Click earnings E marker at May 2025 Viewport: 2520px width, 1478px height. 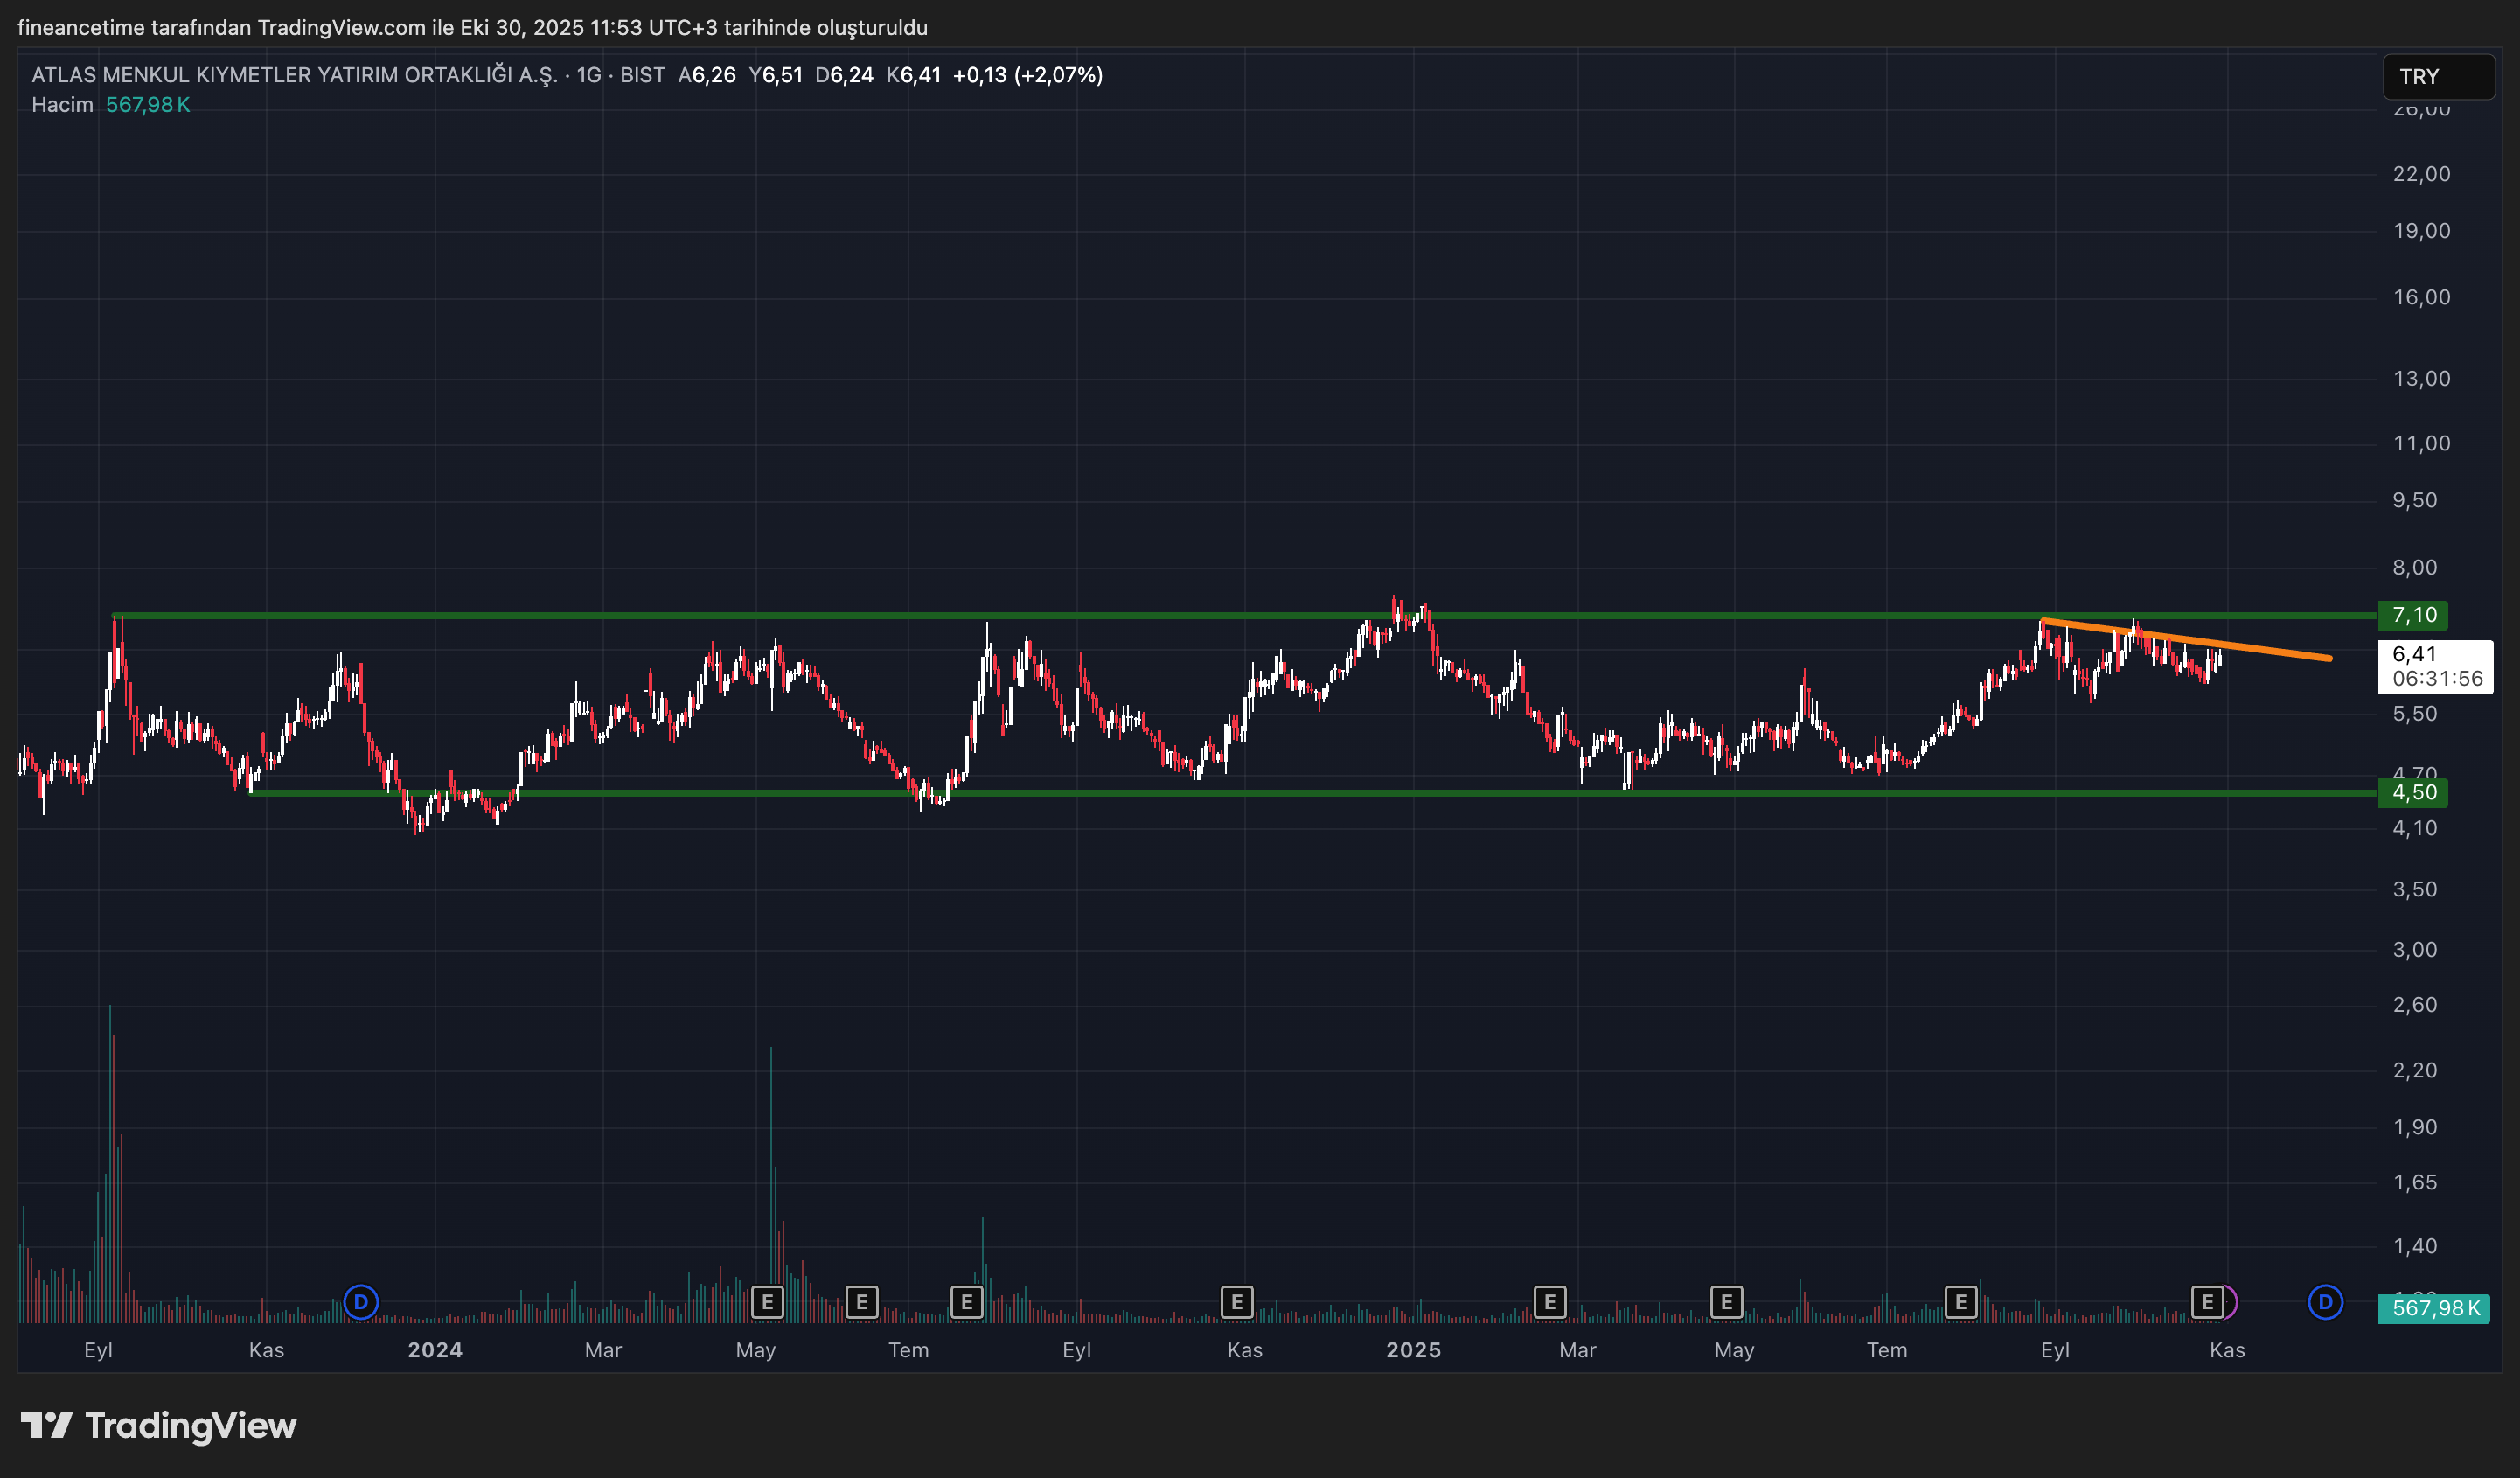(x=1726, y=1302)
